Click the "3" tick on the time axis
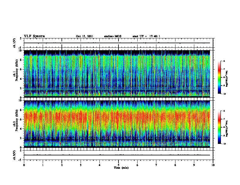This screenshot has width=240, height=185. pos(81,165)
